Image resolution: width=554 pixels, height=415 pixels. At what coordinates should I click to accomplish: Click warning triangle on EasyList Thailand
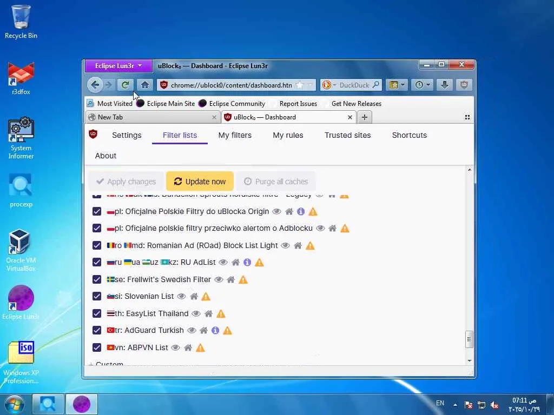(221, 314)
